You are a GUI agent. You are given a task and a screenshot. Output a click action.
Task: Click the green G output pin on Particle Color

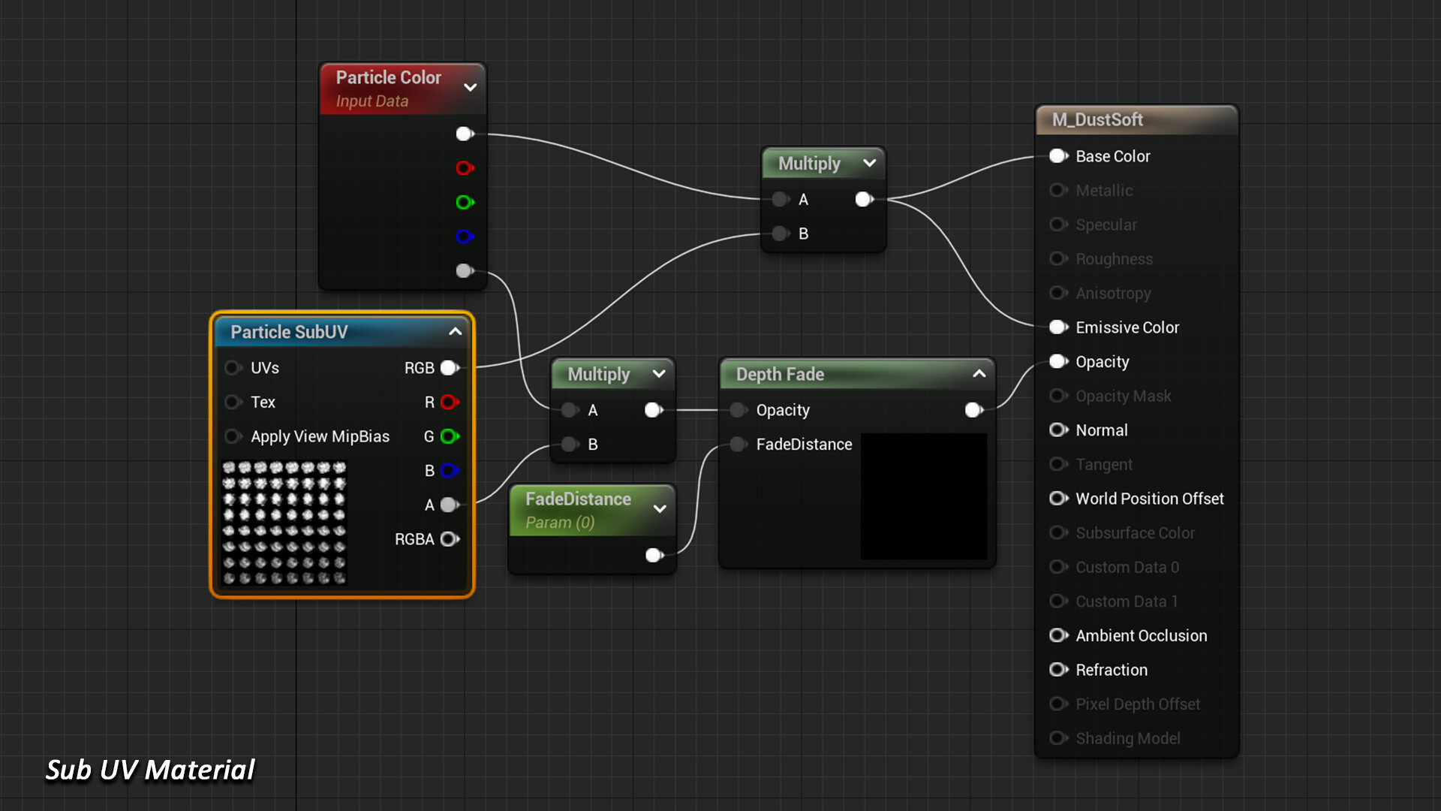(465, 202)
